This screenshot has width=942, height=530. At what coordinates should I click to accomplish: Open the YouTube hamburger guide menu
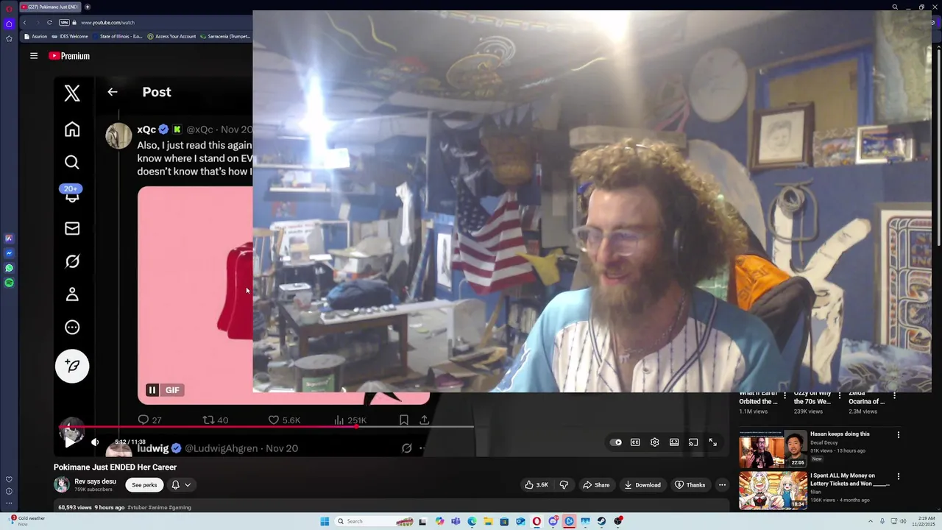coord(34,56)
